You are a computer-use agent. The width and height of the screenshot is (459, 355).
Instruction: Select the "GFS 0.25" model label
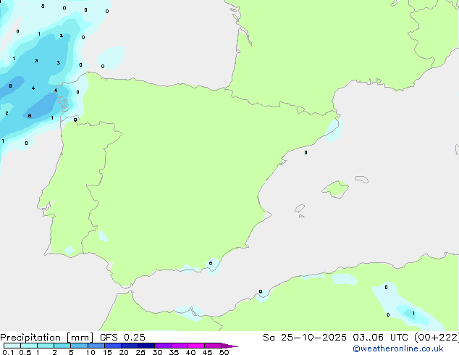click(x=122, y=338)
